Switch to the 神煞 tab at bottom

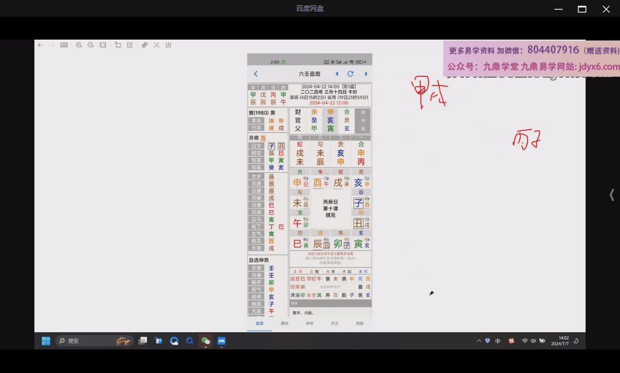click(309, 324)
